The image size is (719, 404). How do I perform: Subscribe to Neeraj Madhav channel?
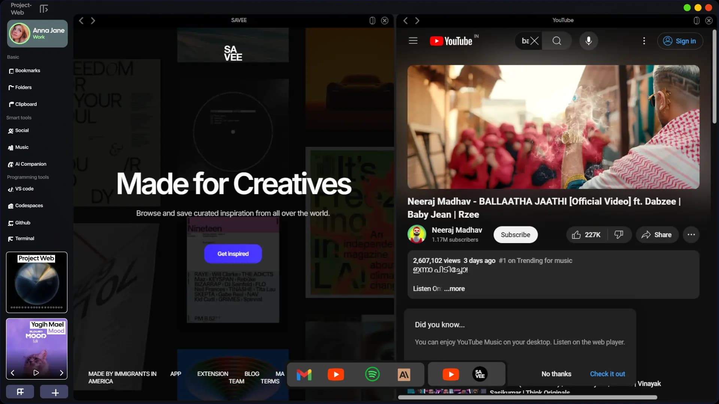[x=515, y=235]
